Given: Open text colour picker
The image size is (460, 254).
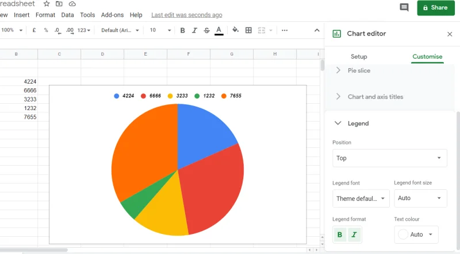Looking at the screenshot, I should pyautogui.click(x=219, y=30).
